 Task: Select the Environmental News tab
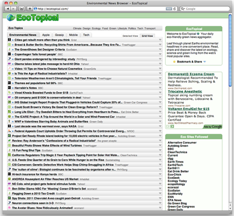[x=23, y=35]
